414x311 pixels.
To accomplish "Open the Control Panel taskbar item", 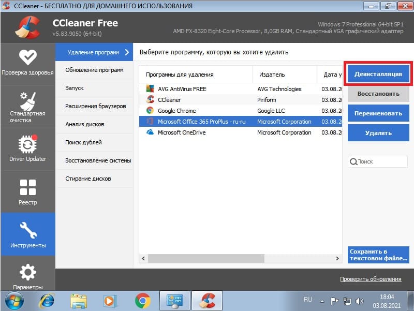I will (175, 301).
